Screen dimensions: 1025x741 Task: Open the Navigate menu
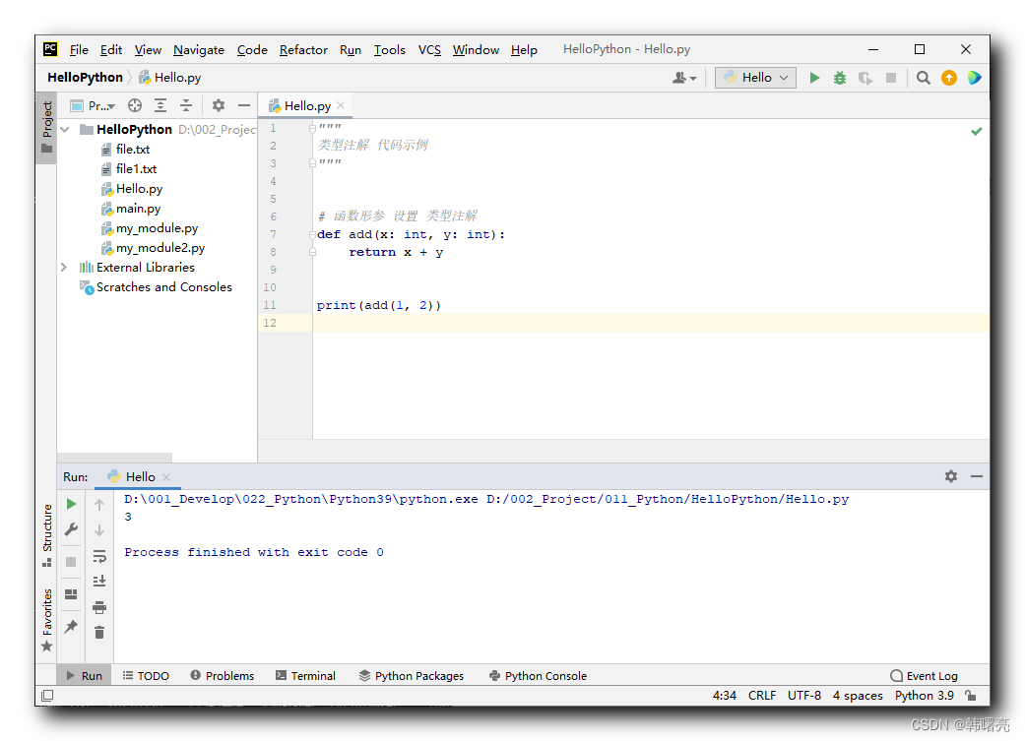[199, 49]
